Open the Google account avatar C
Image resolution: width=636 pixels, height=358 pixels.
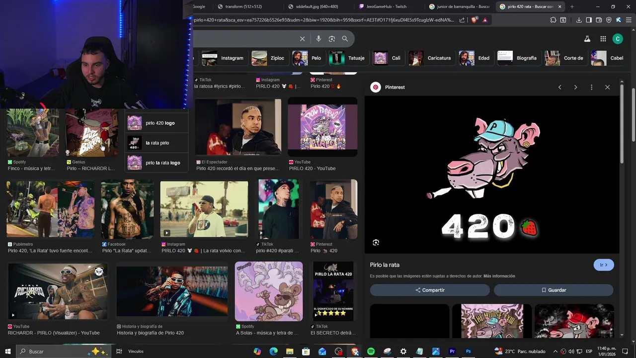pyautogui.click(x=618, y=39)
